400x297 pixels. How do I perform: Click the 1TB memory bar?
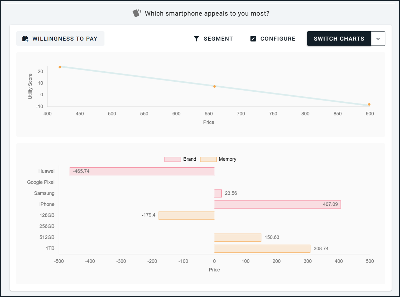click(262, 249)
